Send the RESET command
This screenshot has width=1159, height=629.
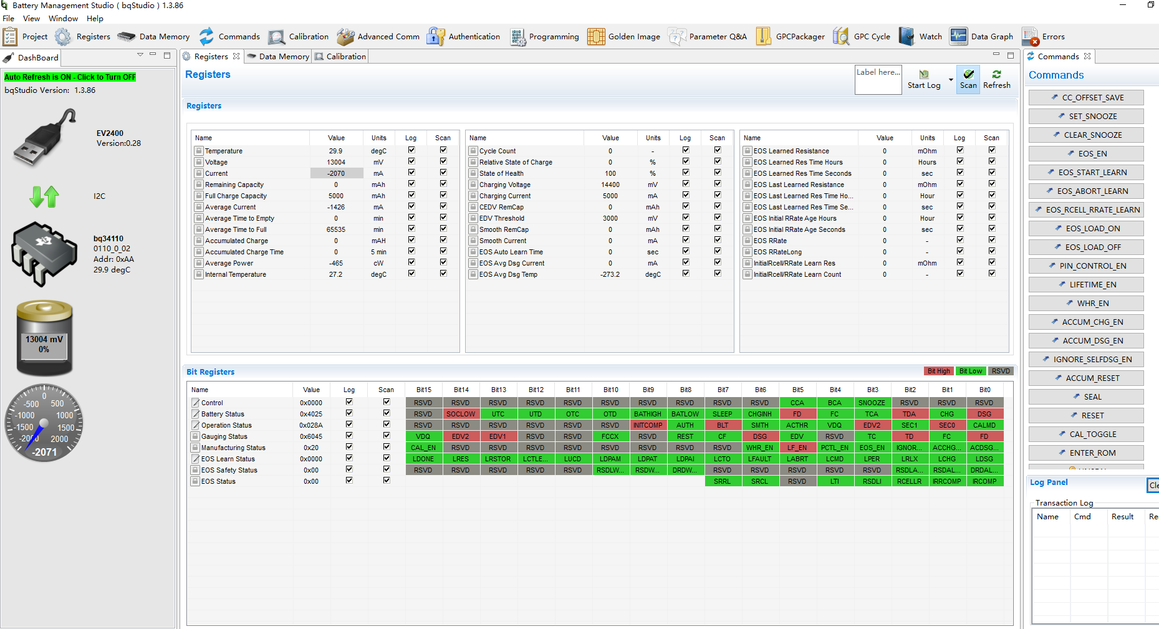click(x=1086, y=416)
